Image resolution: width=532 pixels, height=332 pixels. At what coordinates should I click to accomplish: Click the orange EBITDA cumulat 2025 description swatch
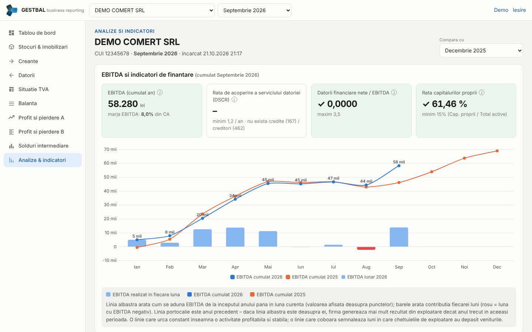click(252, 294)
